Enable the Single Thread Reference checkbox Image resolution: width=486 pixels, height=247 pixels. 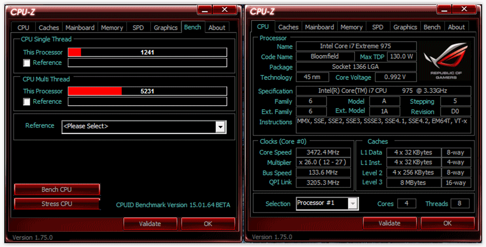pos(27,63)
